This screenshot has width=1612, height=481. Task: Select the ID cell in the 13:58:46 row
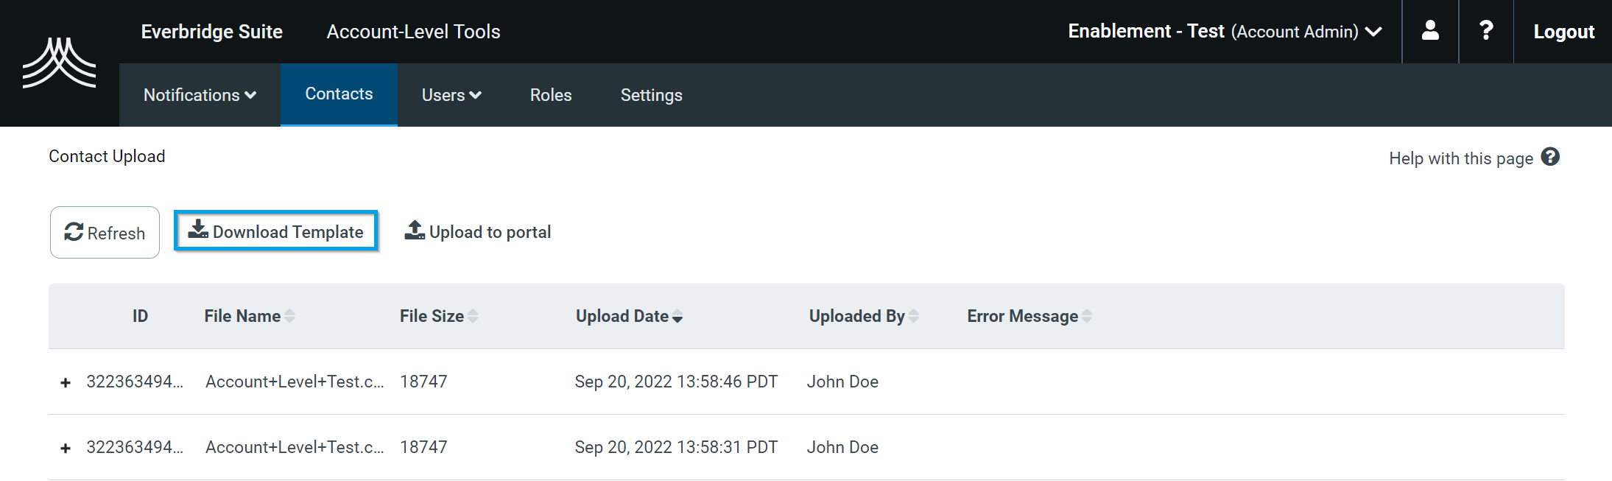click(x=135, y=382)
